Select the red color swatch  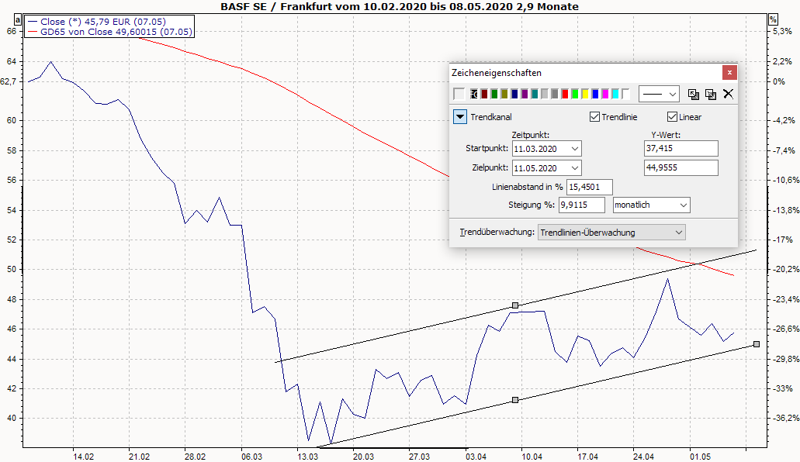click(565, 94)
